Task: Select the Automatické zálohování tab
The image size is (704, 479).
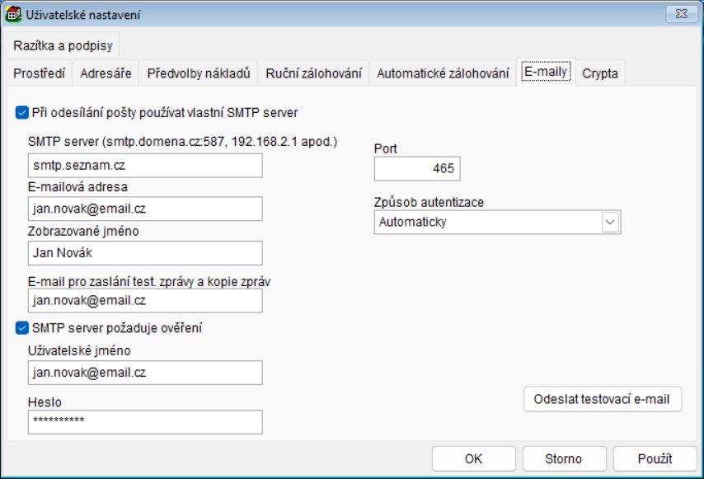Action: click(x=443, y=73)
